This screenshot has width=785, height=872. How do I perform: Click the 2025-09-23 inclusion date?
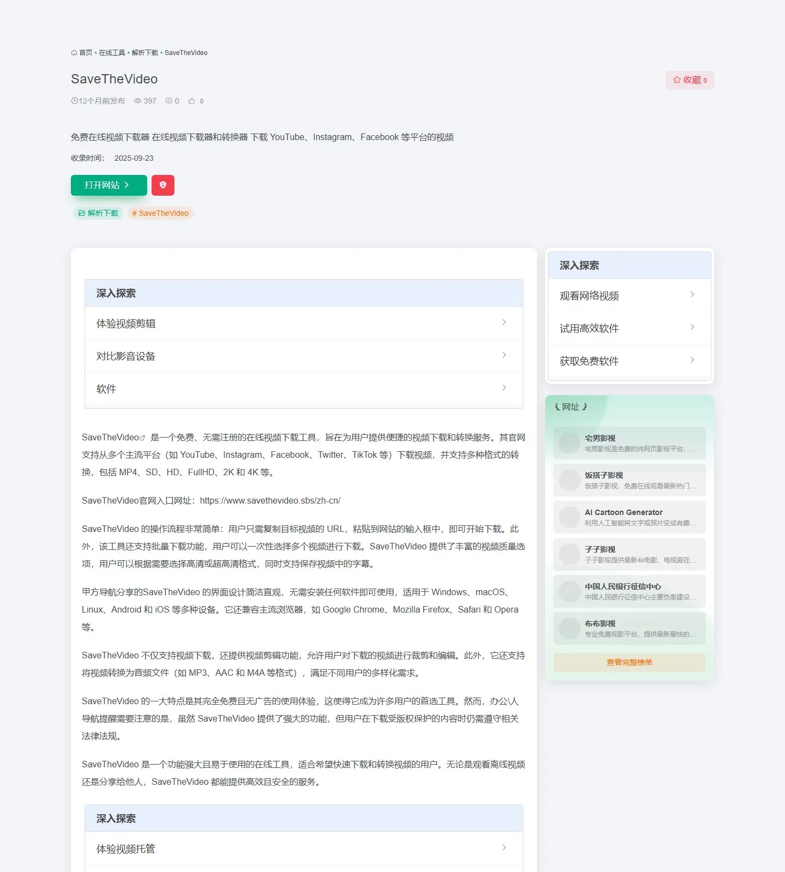(x=134, y=158)
